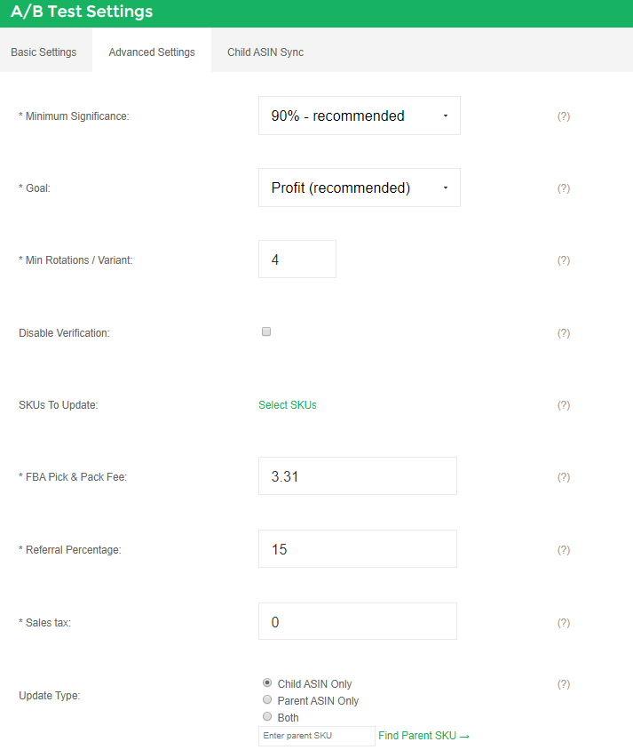This screenshot has height=750, width=633.
Task: Choose the Both update type option
Action: (267, 716)
